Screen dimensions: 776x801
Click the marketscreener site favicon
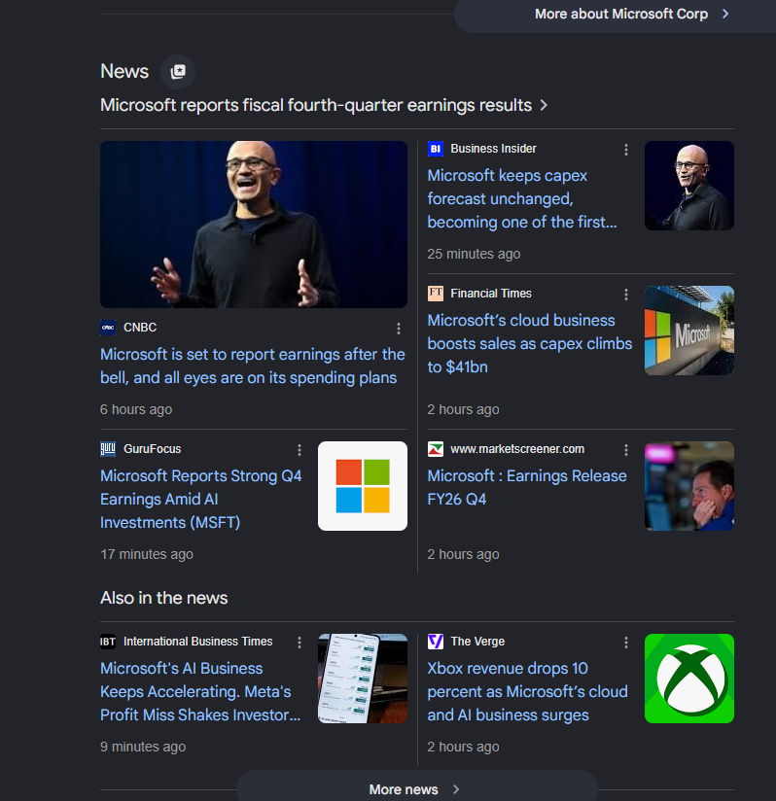[436, 449]
